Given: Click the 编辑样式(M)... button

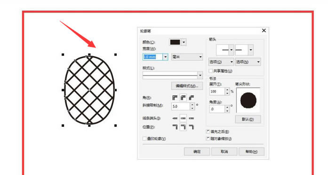Looking at the screenshot, I should point(187,86).
